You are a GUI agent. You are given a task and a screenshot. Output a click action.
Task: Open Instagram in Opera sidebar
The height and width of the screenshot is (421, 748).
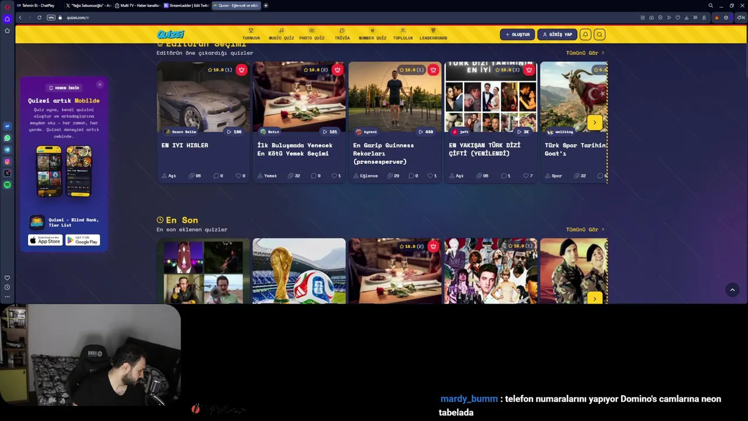[7, 161]
